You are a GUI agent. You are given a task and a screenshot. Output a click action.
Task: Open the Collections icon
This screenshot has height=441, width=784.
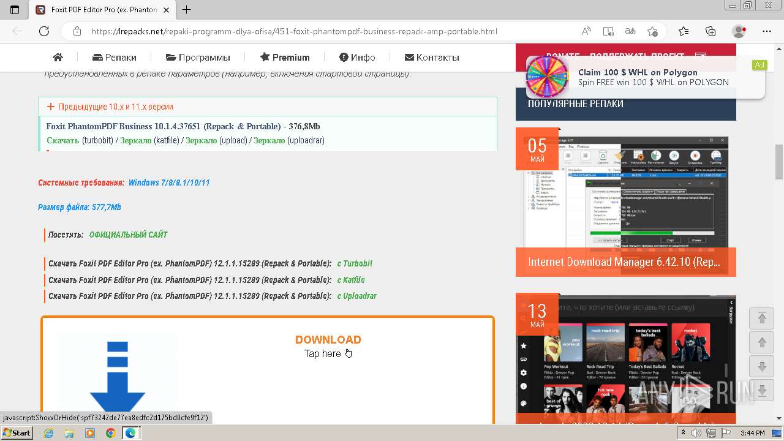pos(710,31)
